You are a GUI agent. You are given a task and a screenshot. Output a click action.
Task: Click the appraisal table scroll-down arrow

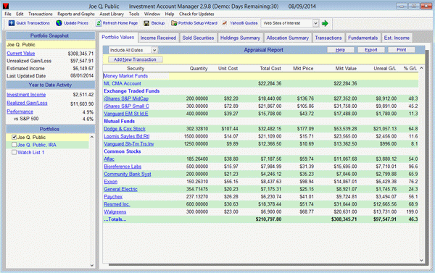click(421, 261)
